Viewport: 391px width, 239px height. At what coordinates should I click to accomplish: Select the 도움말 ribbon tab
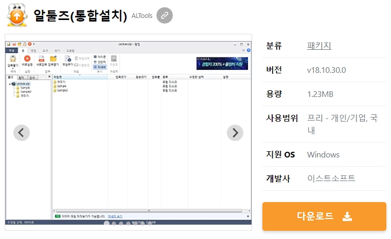(x=70, y=50)
